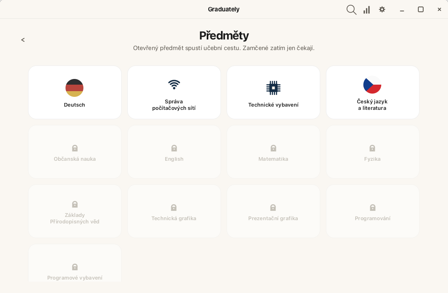Click the lock icon above Matematika
The width and height of the screenshot is (448, 293).
pyautogui.click(x=273, y=148)
